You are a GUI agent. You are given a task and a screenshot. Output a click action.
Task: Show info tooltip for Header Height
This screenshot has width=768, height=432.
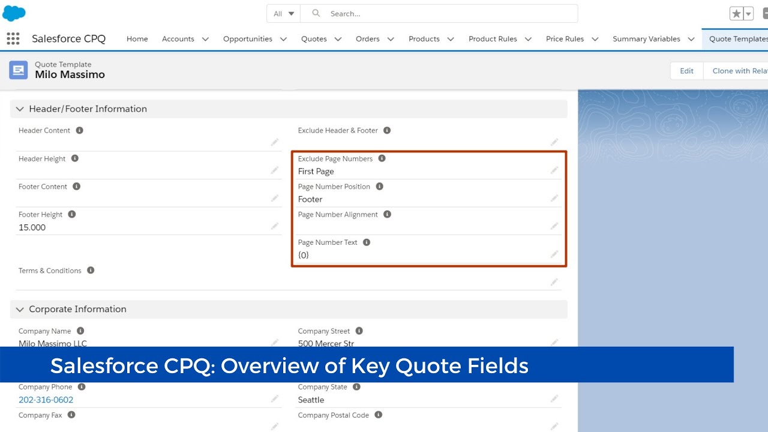75,158
